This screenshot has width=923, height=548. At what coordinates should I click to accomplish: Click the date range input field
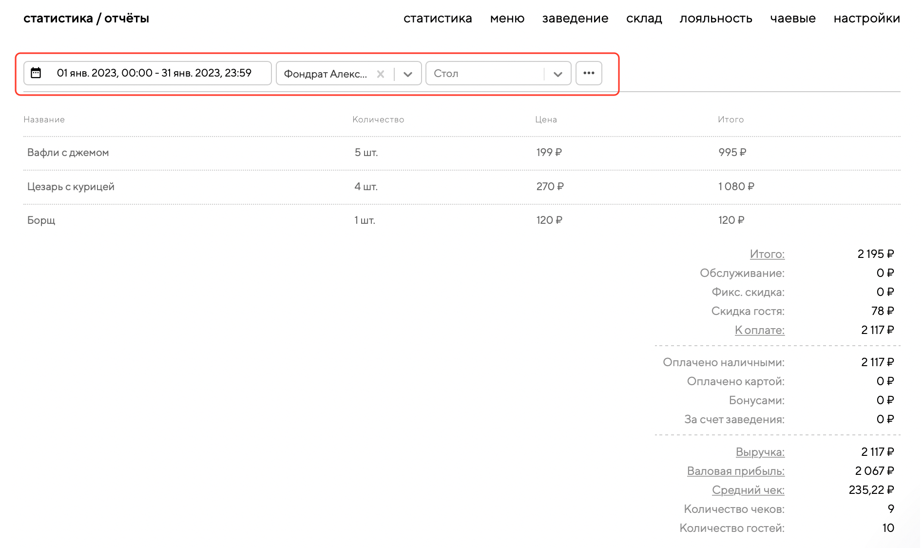(x=154, y=73)
